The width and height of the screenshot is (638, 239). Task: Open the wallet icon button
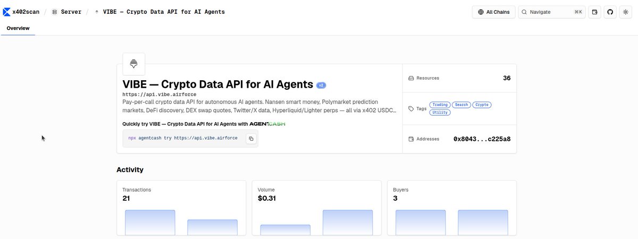coord(595,12)
